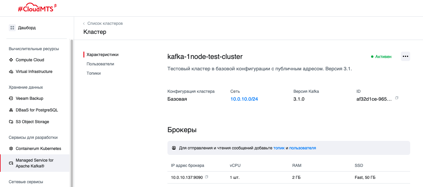This screenshot has width=423, height=187.
Task: Go back to Список кластеров
Action: tap(105, 23)
